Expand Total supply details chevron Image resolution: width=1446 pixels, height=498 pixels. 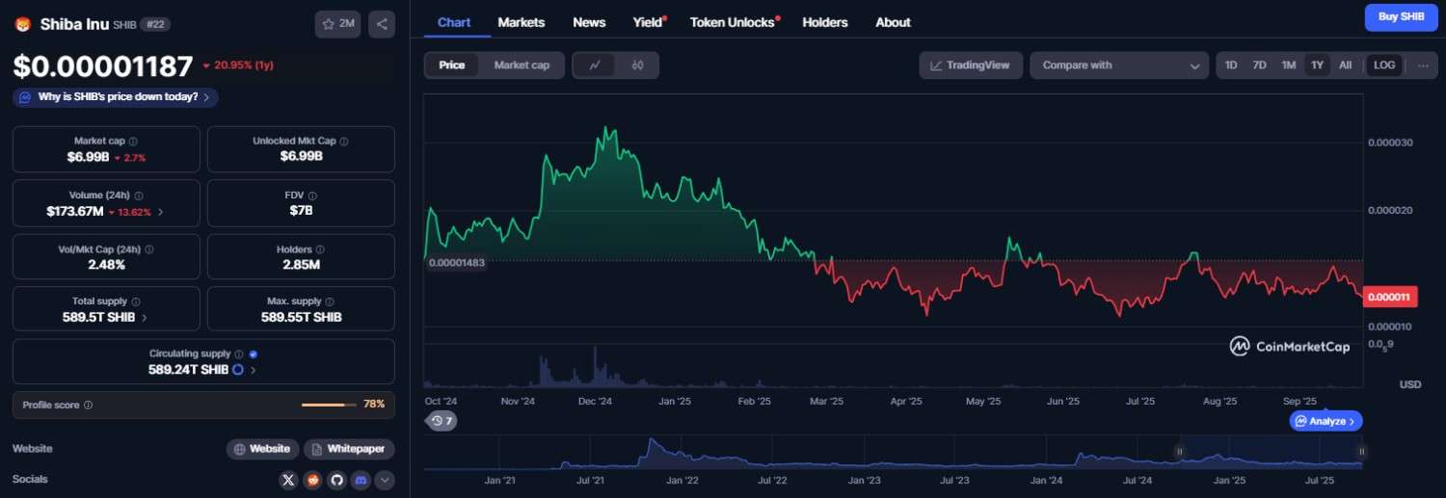[145, 317]
